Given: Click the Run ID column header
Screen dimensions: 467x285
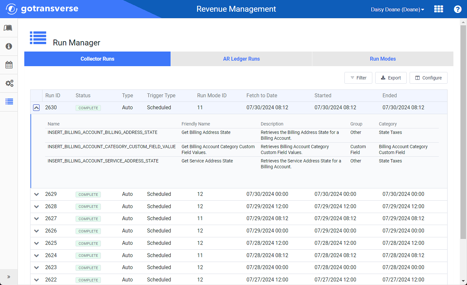Looking at the screenshot, I should coord(53,95).
